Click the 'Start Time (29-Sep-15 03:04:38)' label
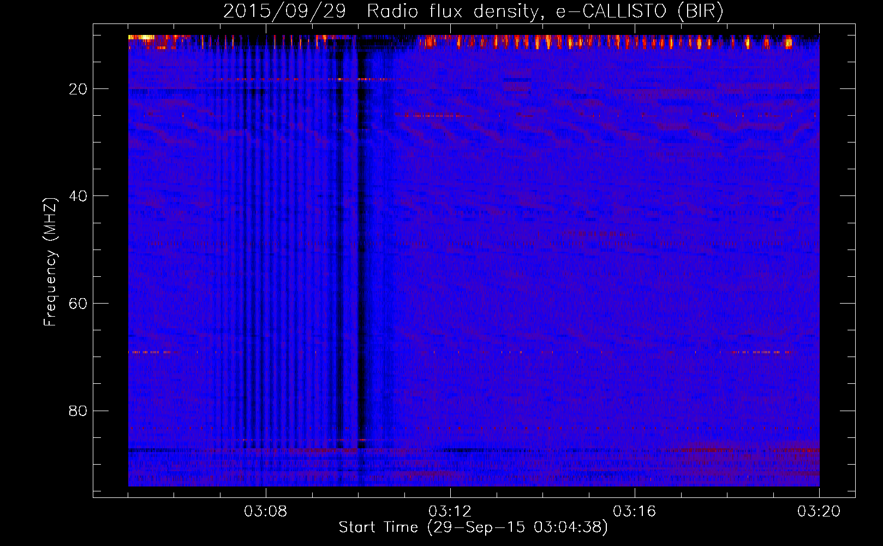Image resolution: width=883 pixels, height=546 pixels. pos(473,527)
